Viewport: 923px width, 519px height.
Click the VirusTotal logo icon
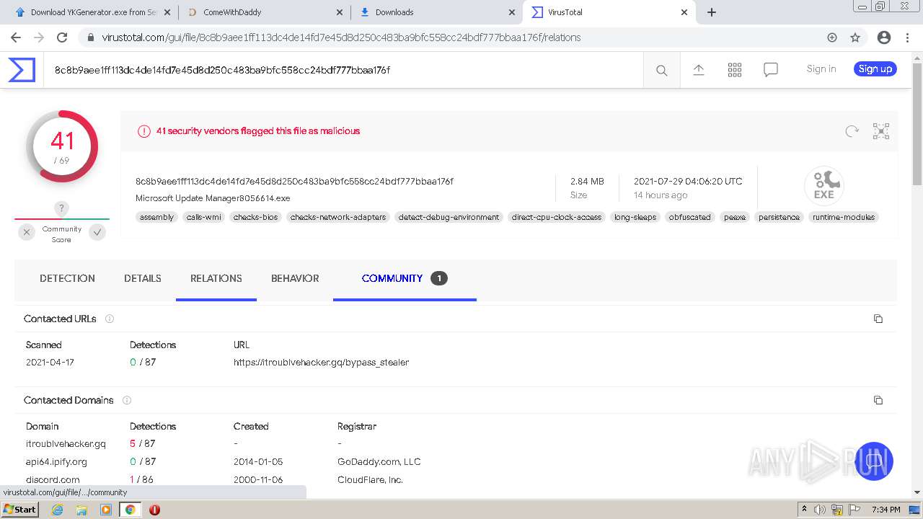[22, 70]
